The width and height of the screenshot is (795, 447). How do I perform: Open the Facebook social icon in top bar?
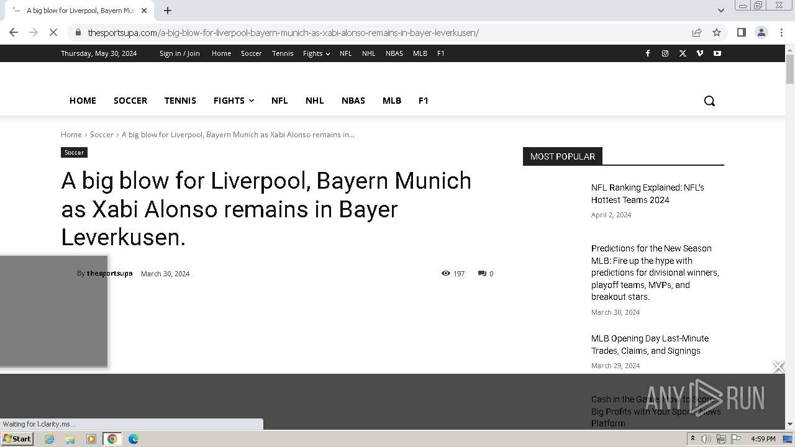click(x=648, y=53)
